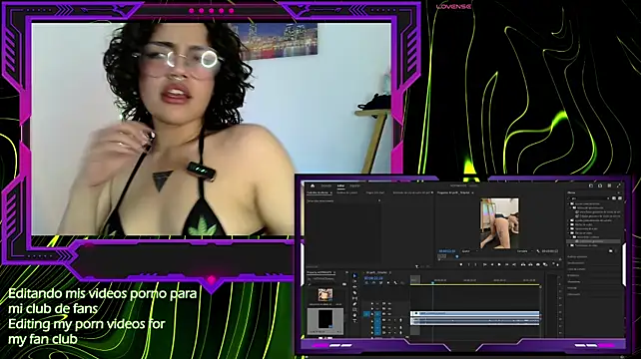This screenshot has width=641, height=359.
Task: Open the Completa playback resolution dropdown
Action: coord(524,251)
